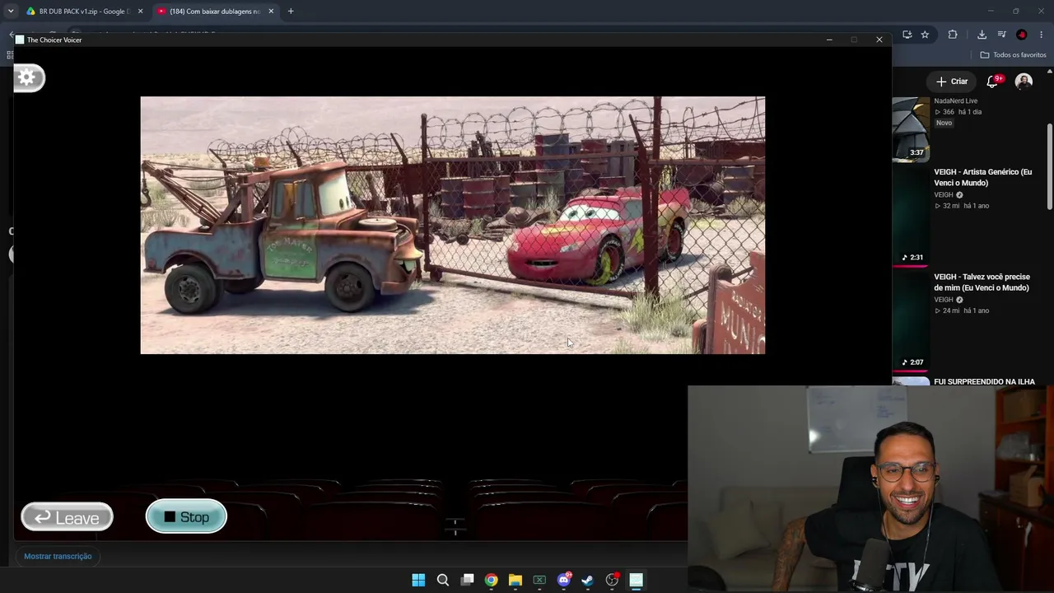Image resolution: width=1054 pixels, height=593 pixels.
Task: Switch to Google Chrome on the taskbar
Action: point(491,580)
